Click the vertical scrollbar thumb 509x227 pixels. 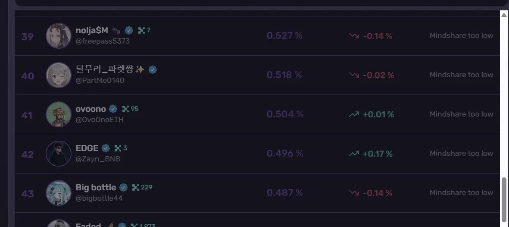click(504, 201)
